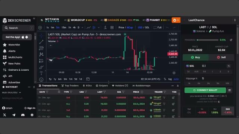
Task: Toggle the log scale option
Action: 170,79
